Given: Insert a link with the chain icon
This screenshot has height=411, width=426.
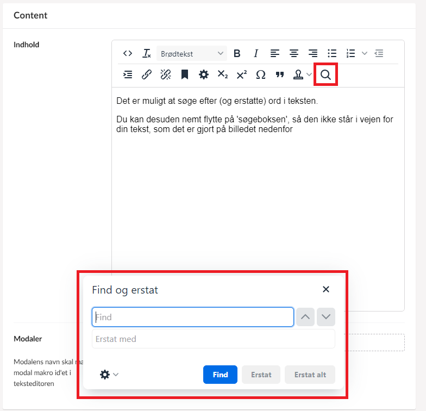Looking at the screenshot, I should click(146, 75).
